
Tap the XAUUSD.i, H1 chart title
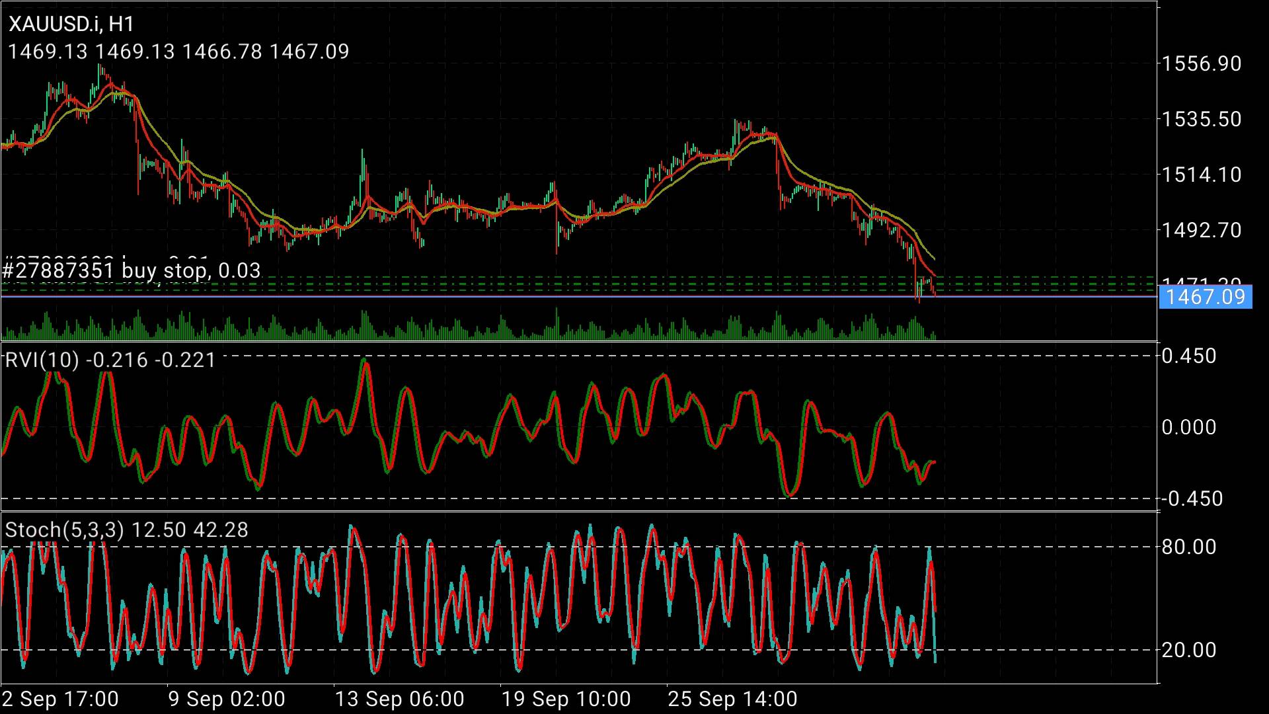pyautogui.click(x=71, y=24)
